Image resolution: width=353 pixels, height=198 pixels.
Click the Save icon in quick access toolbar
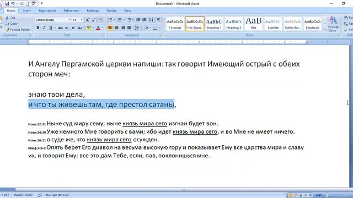(x=7, y=4)
